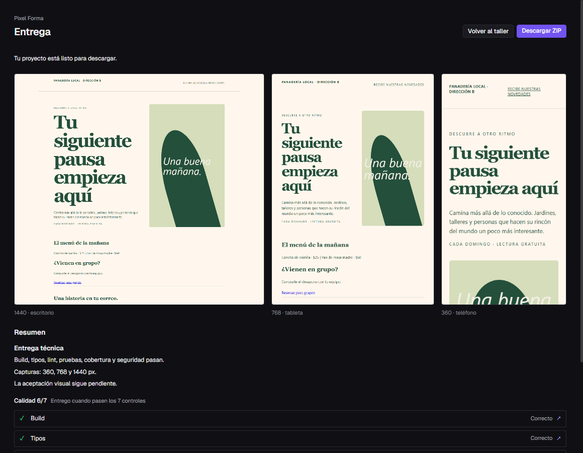Click the Correcto status in Tipos row
Screen dimensions: 583x453
(541, 438)
